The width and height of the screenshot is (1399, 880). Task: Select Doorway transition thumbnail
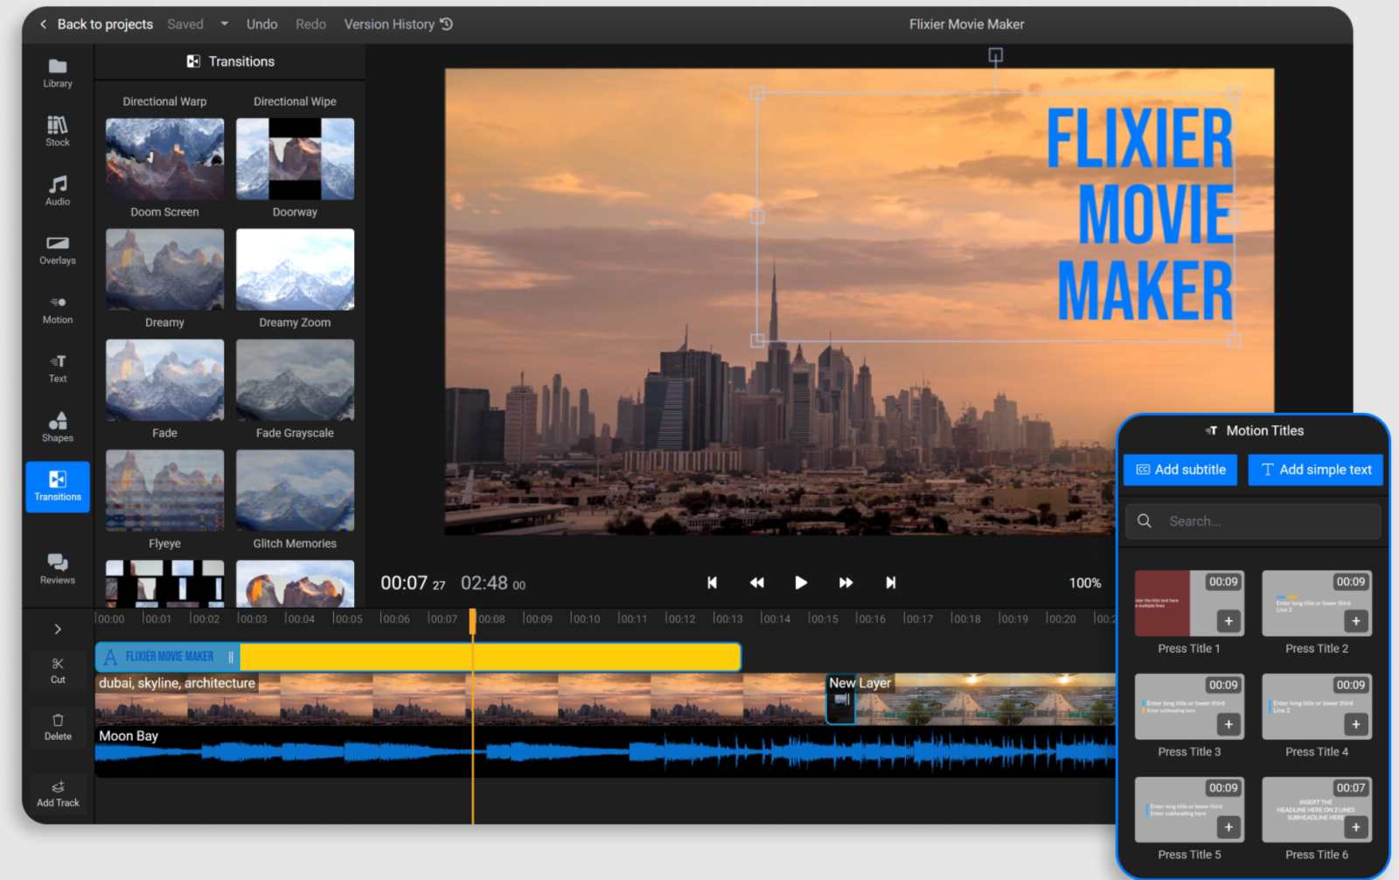click(295, 159)
